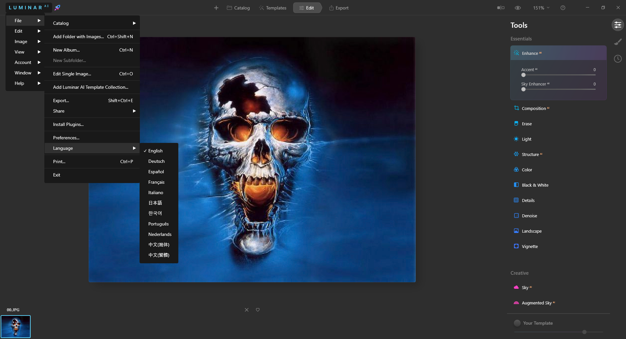Click the Export button in top bar
Image resolution: width=626 pixels, height=339 pixels.
339,8
